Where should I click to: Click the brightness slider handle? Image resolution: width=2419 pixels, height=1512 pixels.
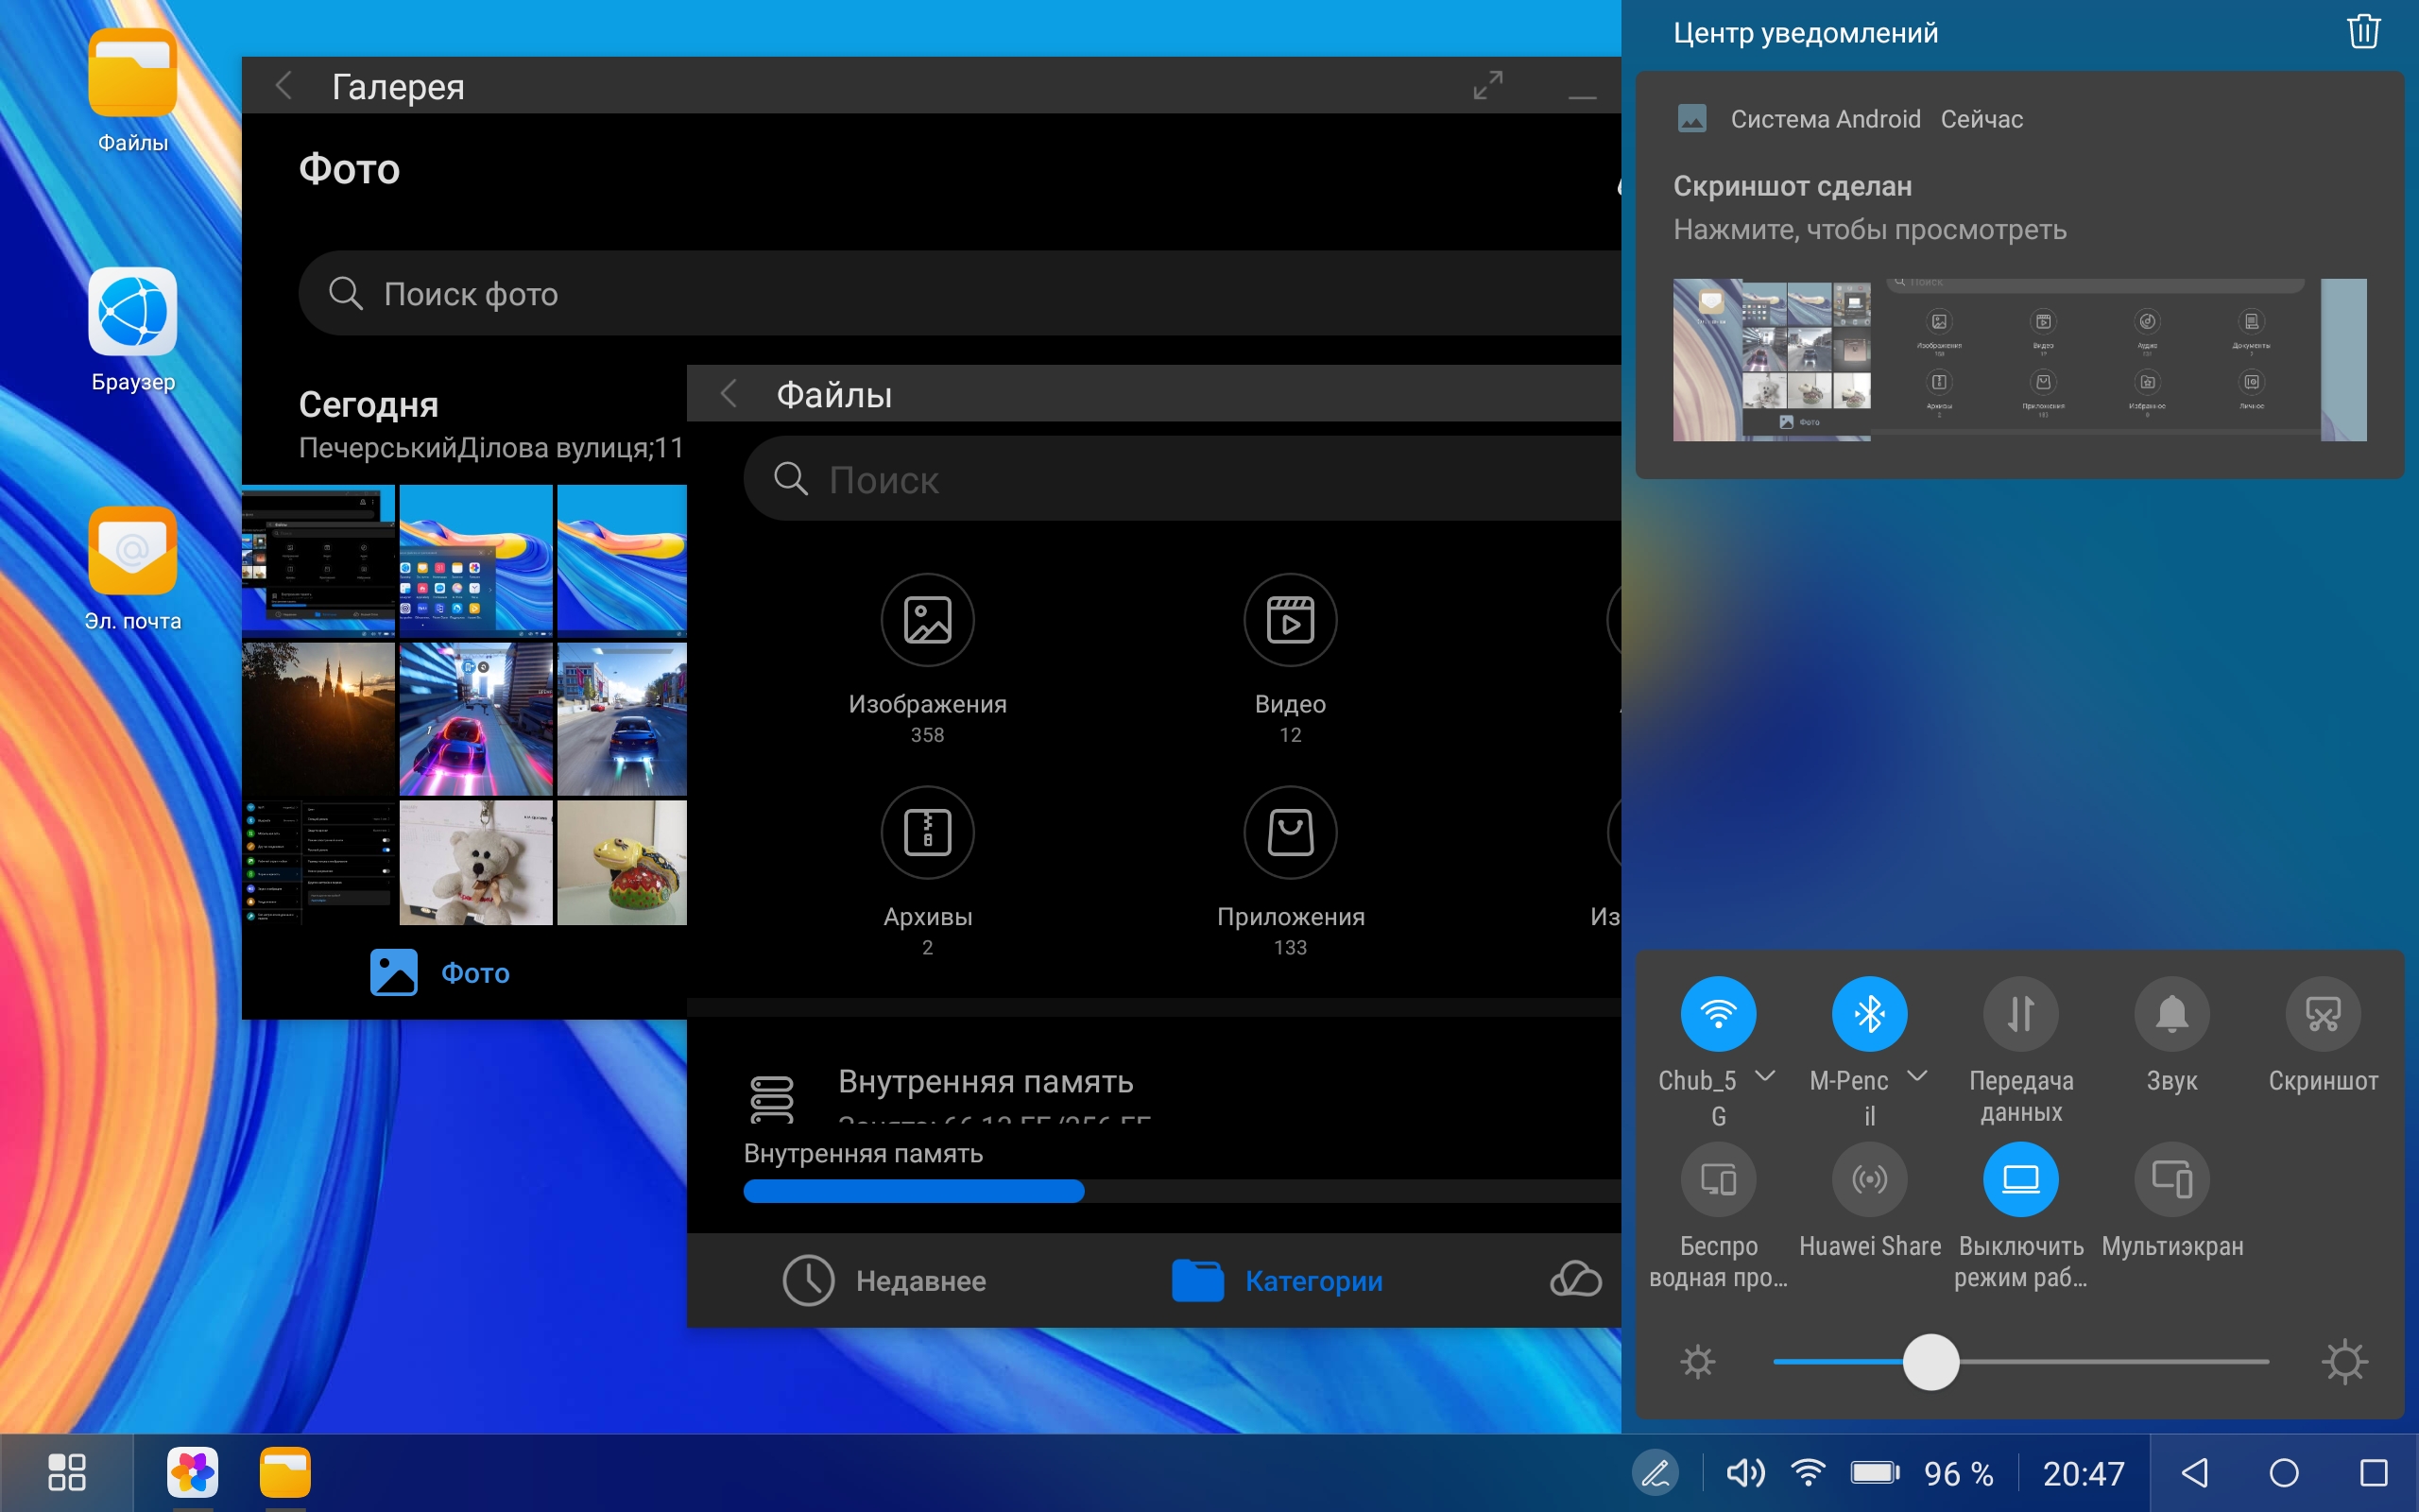coord(1930,1361)
